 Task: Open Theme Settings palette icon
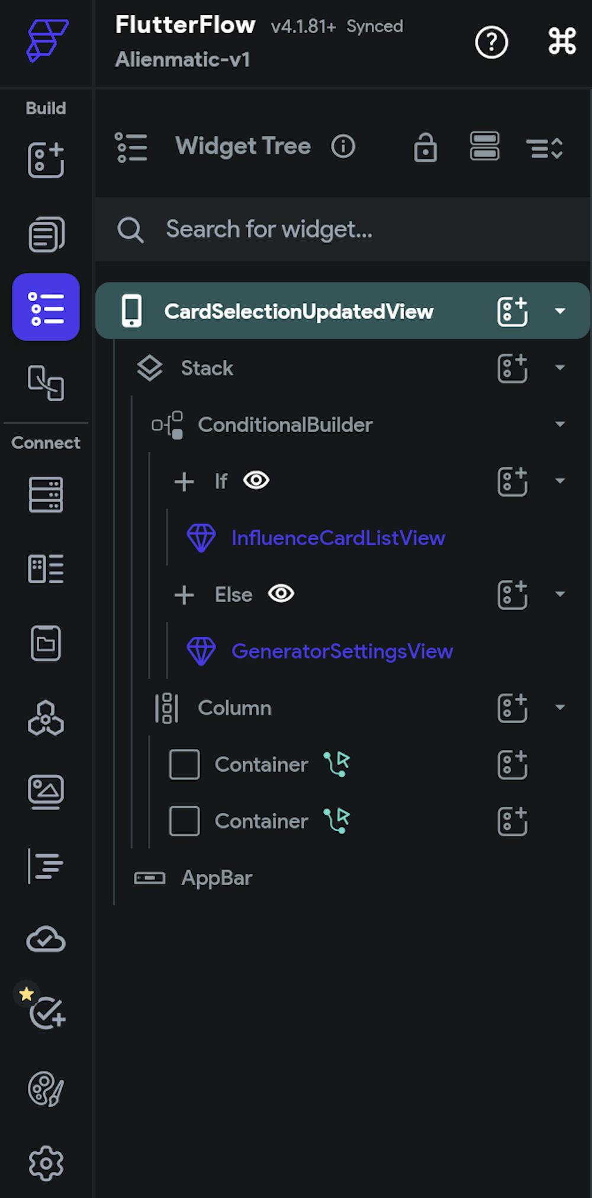[x=46, y=1089]
